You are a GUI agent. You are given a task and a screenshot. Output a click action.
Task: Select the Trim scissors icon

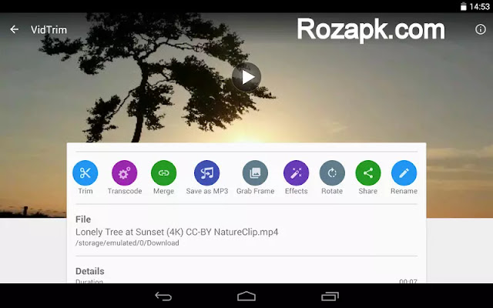(86, 172)
